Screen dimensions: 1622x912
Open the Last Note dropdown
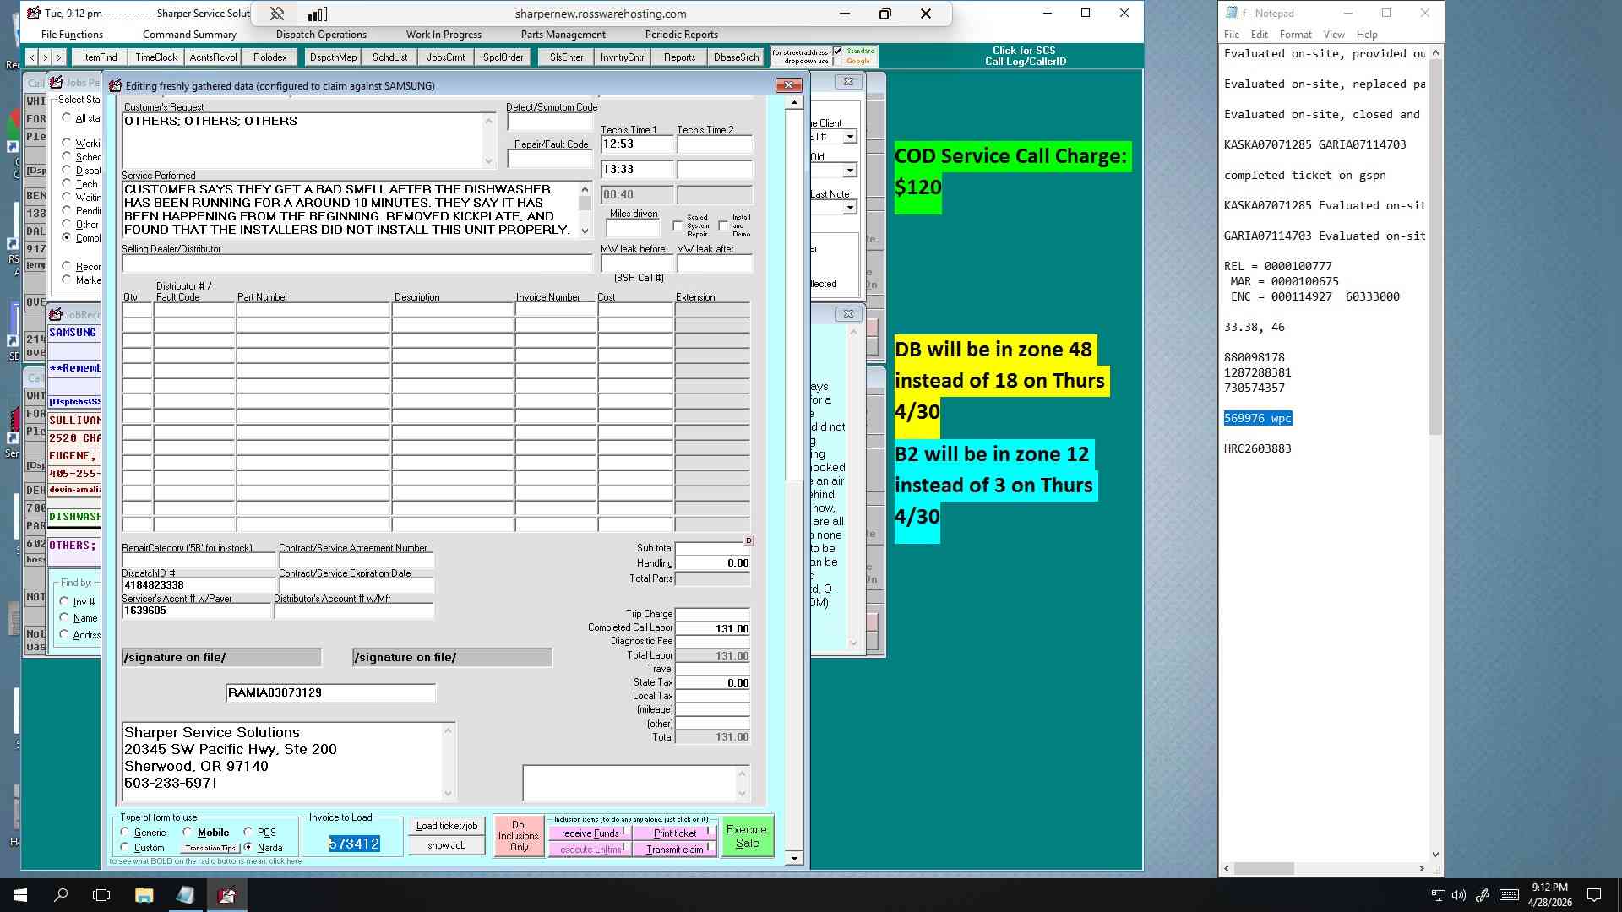pos(850,208)
